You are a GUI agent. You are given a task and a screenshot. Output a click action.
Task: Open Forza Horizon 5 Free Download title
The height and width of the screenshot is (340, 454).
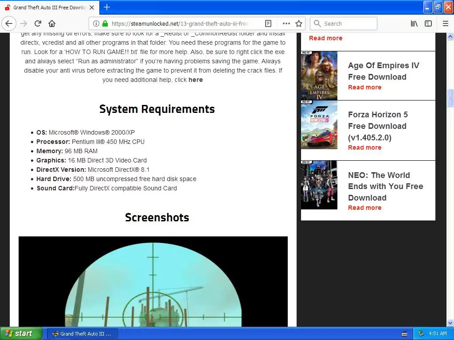pyautogui.click(x=378, y=126)
